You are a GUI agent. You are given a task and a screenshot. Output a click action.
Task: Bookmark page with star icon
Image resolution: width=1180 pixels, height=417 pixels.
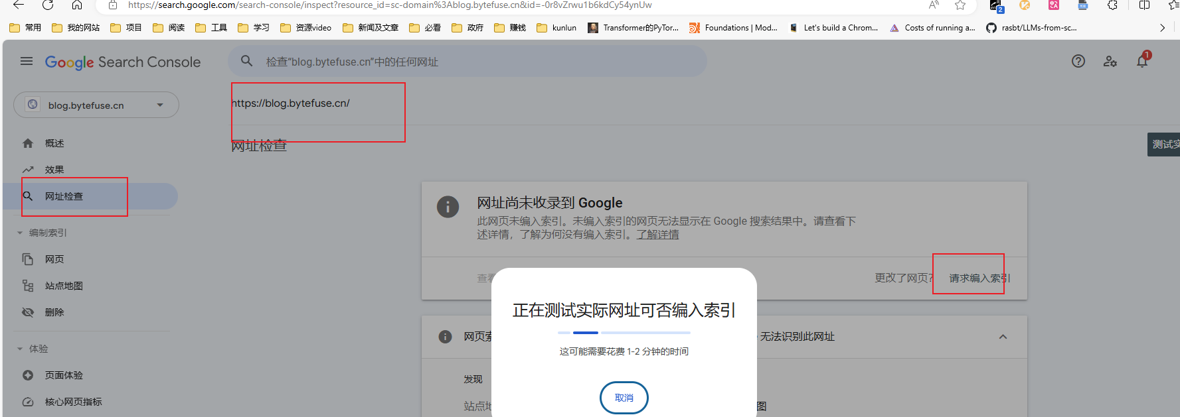960,5
